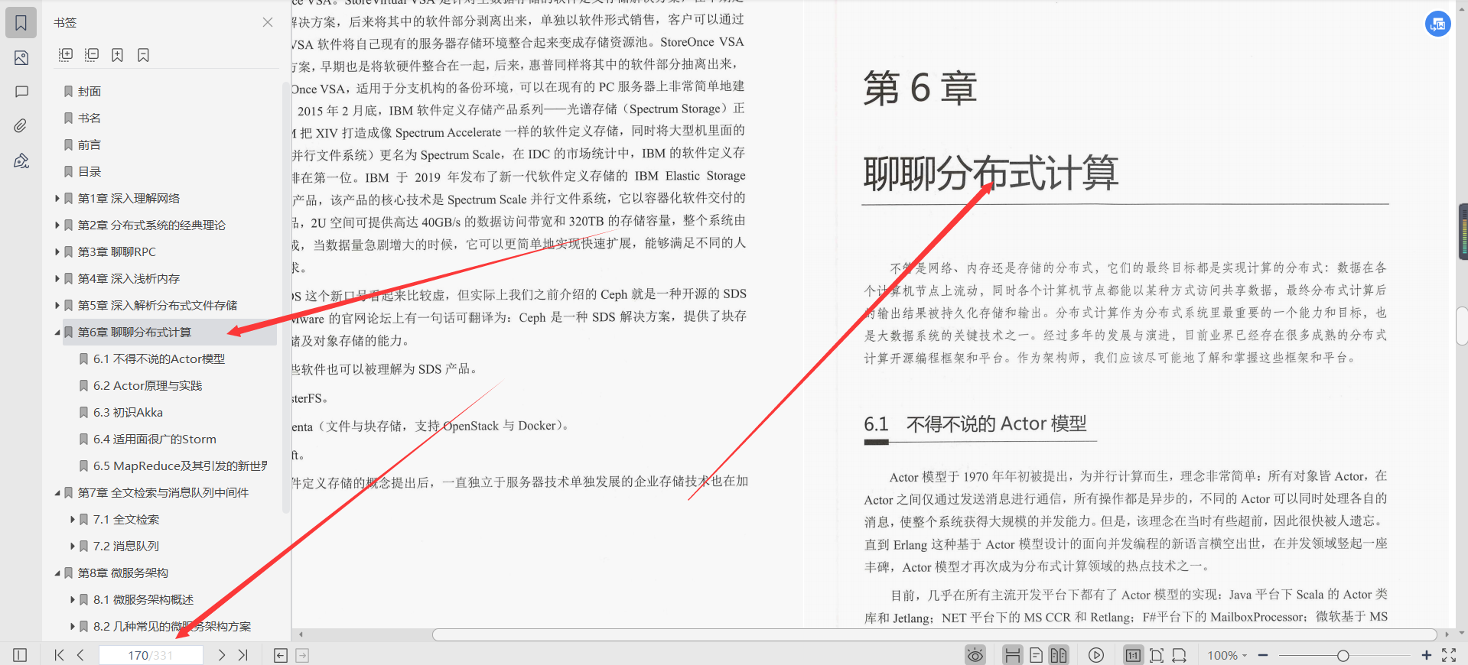1468x665 pixels.
Task: Open the 封面 bookmark
Action: [89, 91]
